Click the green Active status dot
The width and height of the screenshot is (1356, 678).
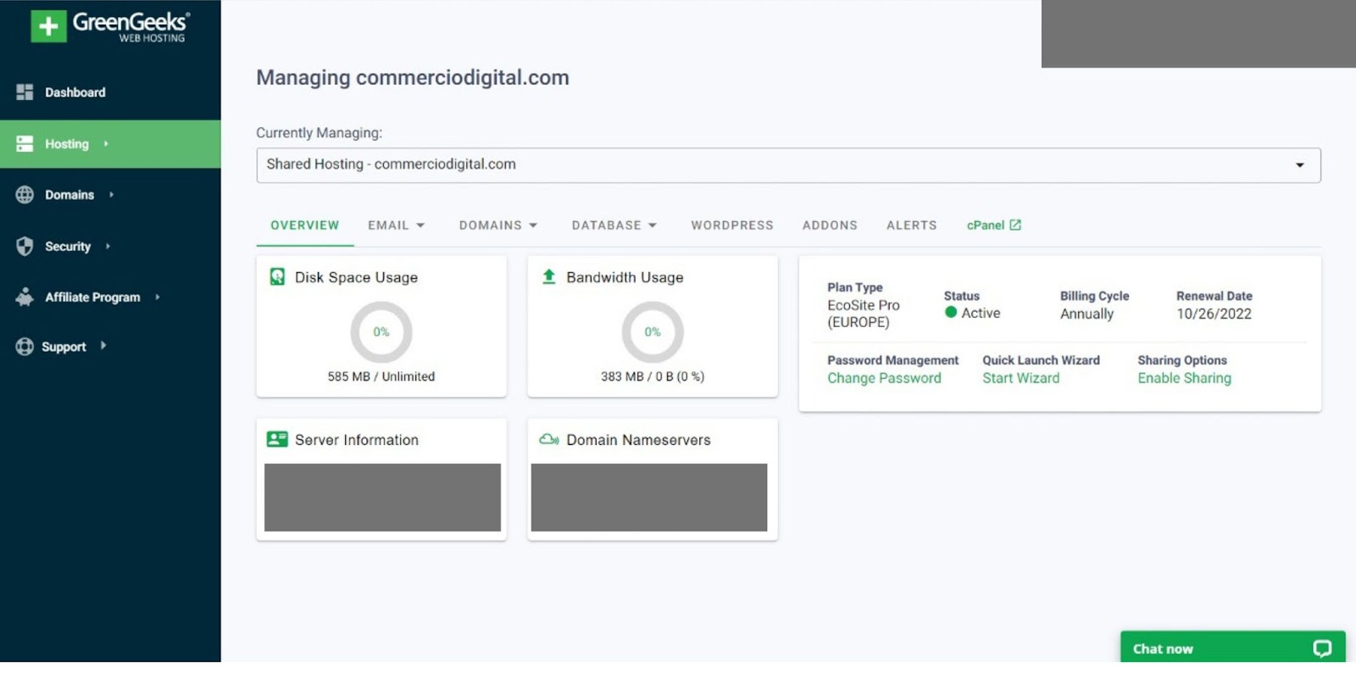(x=951, y=312)
